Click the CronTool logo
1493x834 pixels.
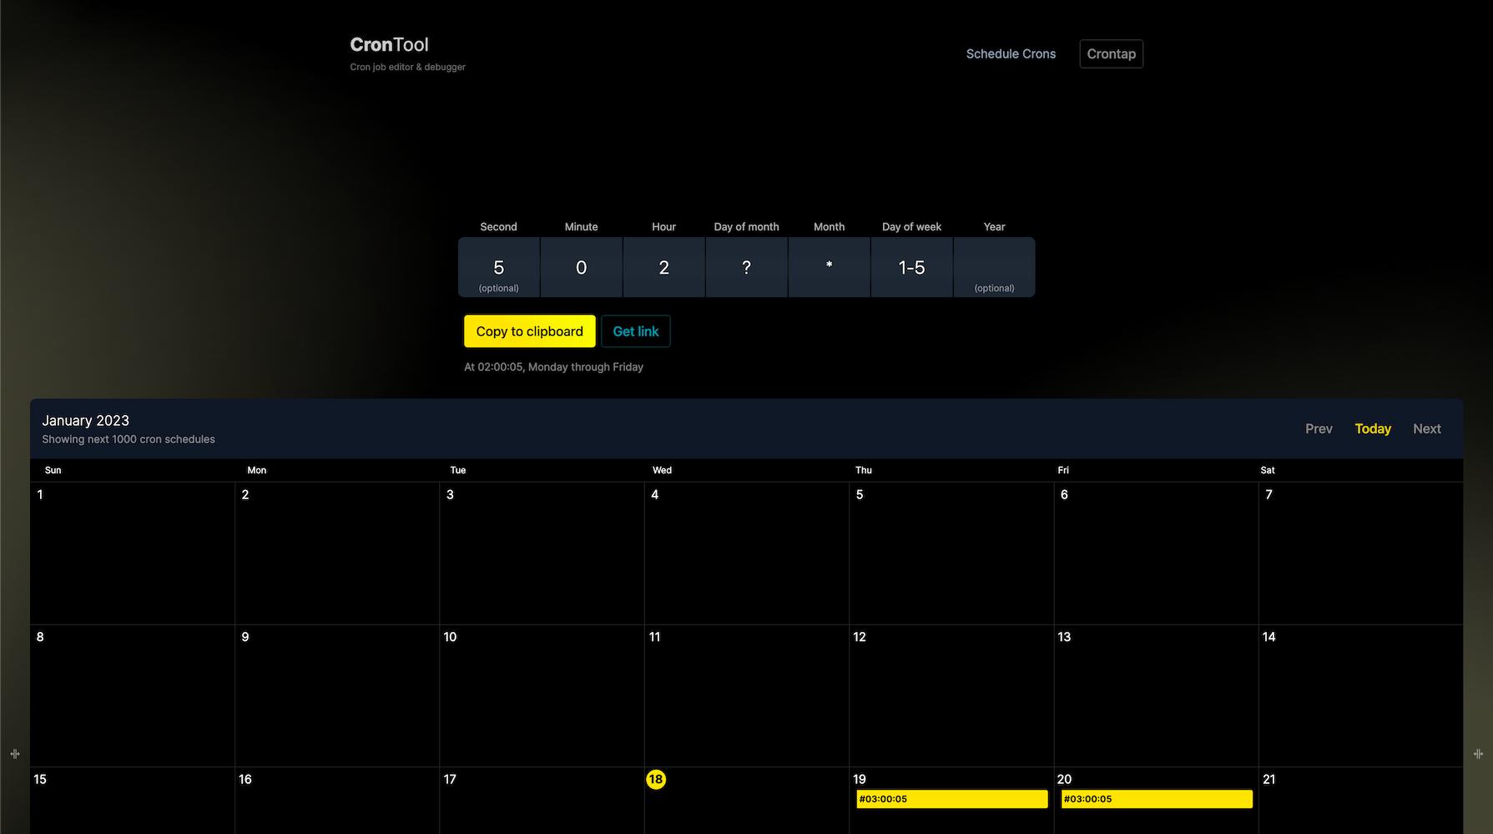click(x=389, y=45)
